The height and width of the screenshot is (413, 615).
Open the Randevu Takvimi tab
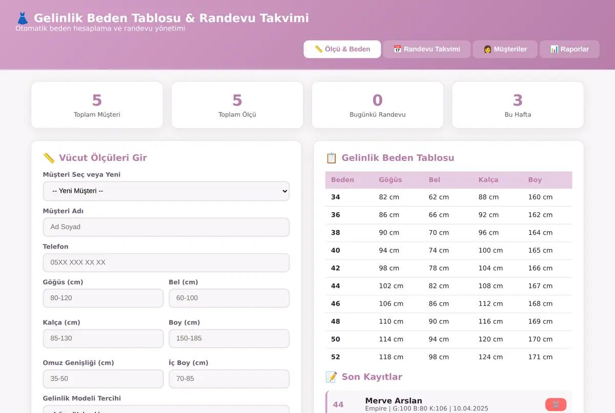point(426,49)
